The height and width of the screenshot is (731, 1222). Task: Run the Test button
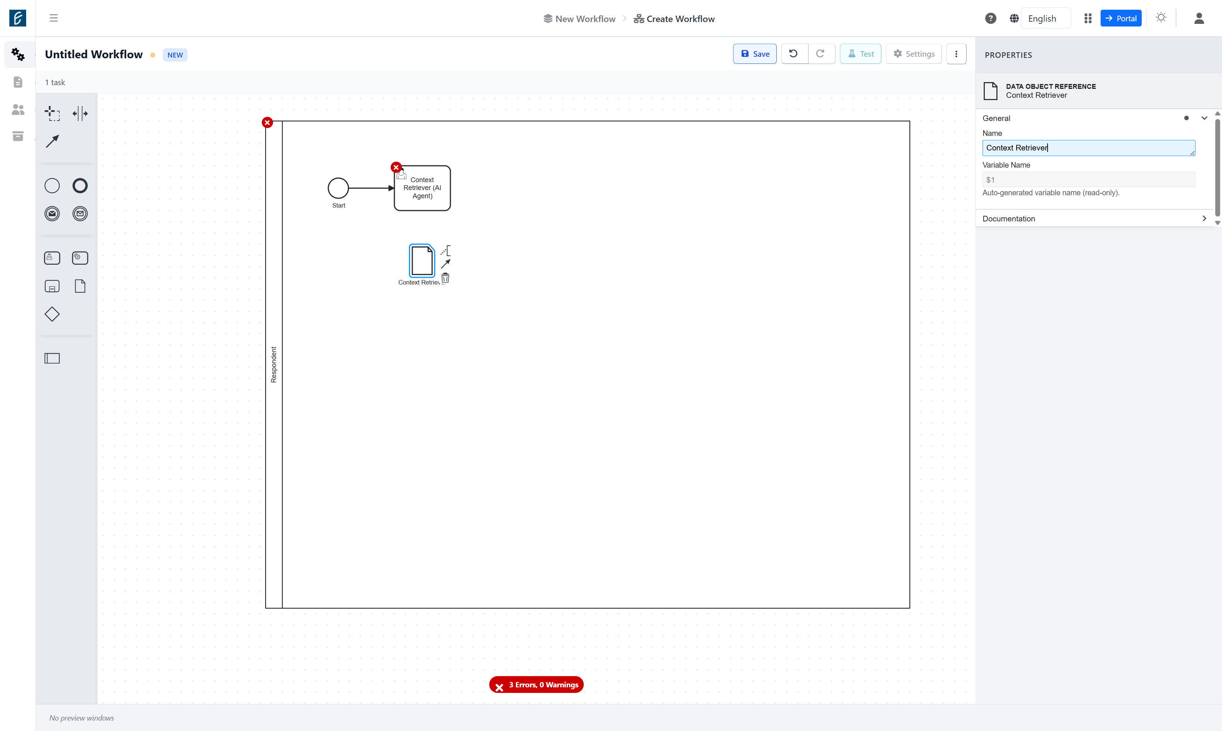tap(860, 54)
